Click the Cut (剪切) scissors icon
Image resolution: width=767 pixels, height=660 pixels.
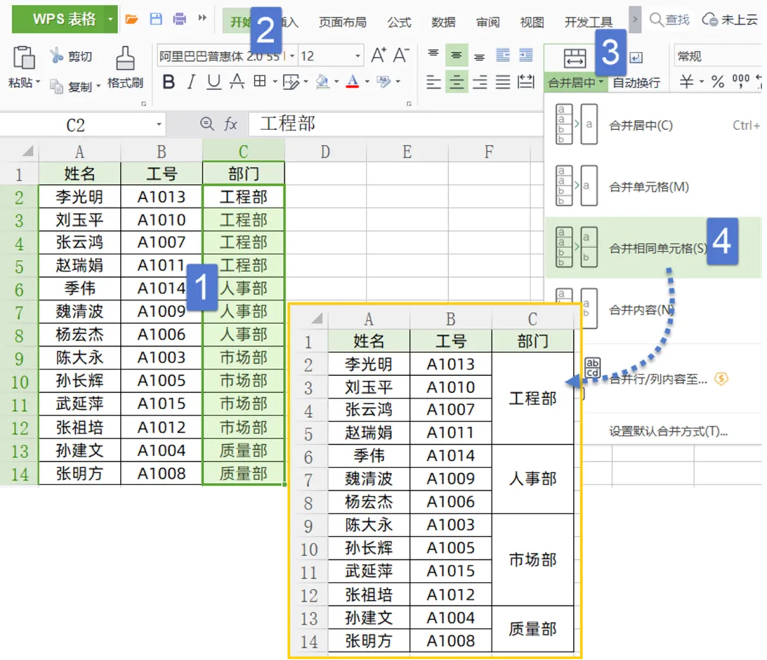(56, 56)
